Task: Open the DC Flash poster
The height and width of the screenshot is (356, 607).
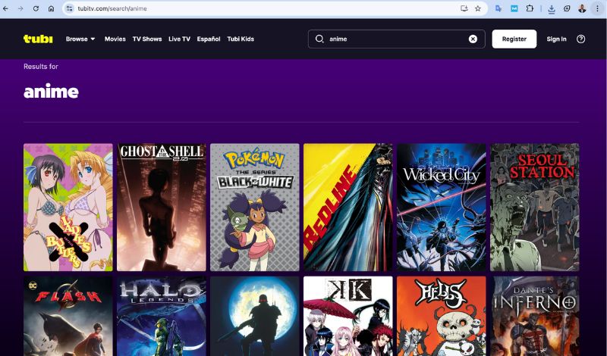Action: (68, 316)
